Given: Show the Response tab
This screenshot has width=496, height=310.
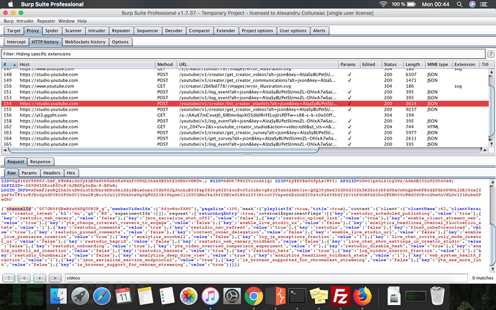Looking at the screenshot, I should 40,162.
